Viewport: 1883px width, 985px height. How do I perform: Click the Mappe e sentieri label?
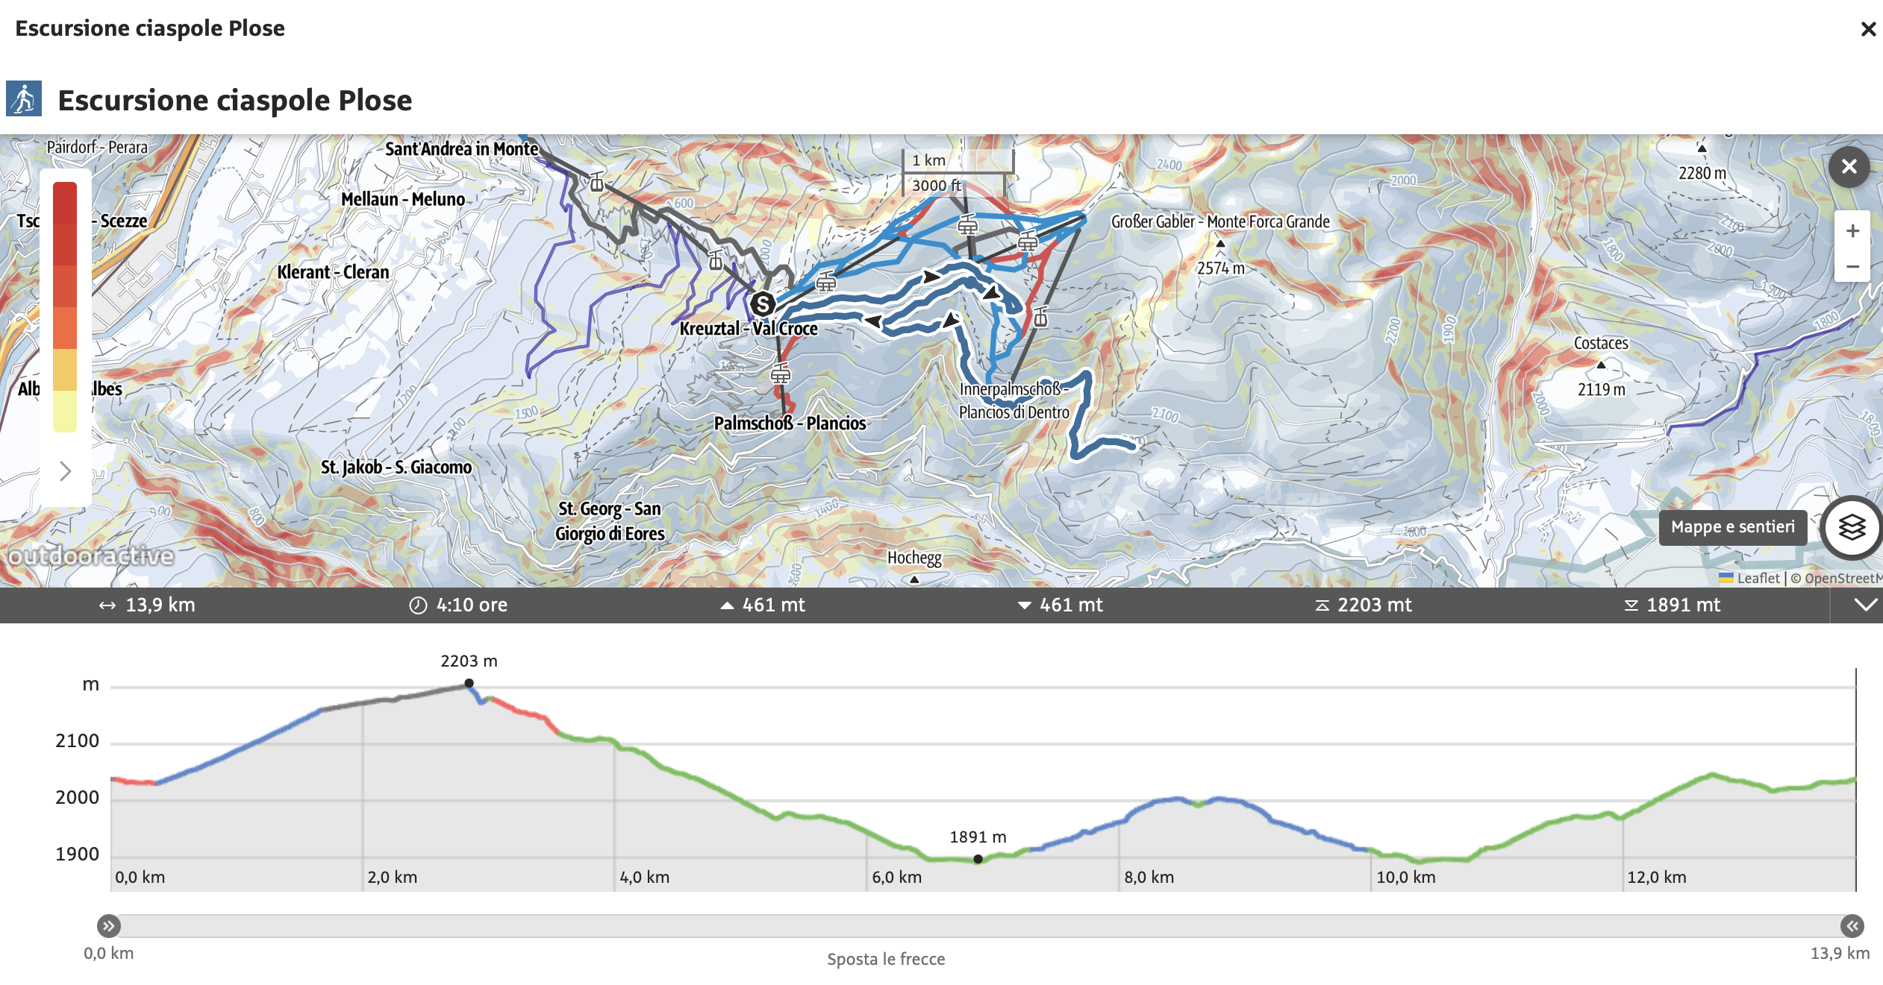1732,527
